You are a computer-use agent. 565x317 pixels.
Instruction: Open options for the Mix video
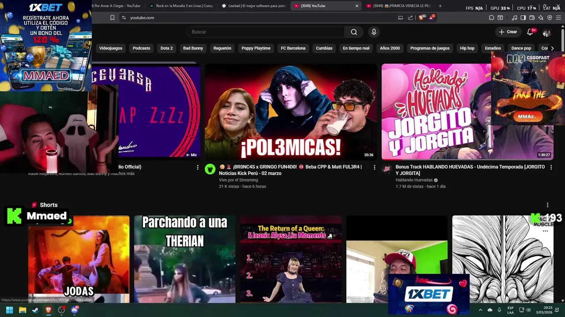[x=198, y=167]
